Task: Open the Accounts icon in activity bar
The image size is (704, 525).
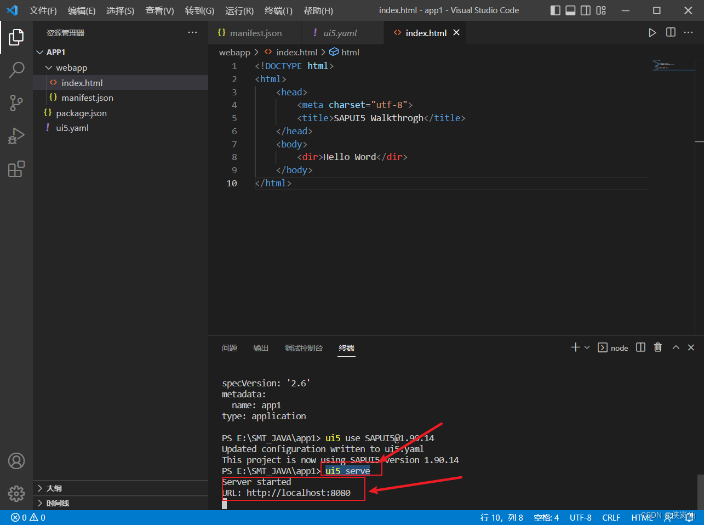Action: [x=16, y=461]
